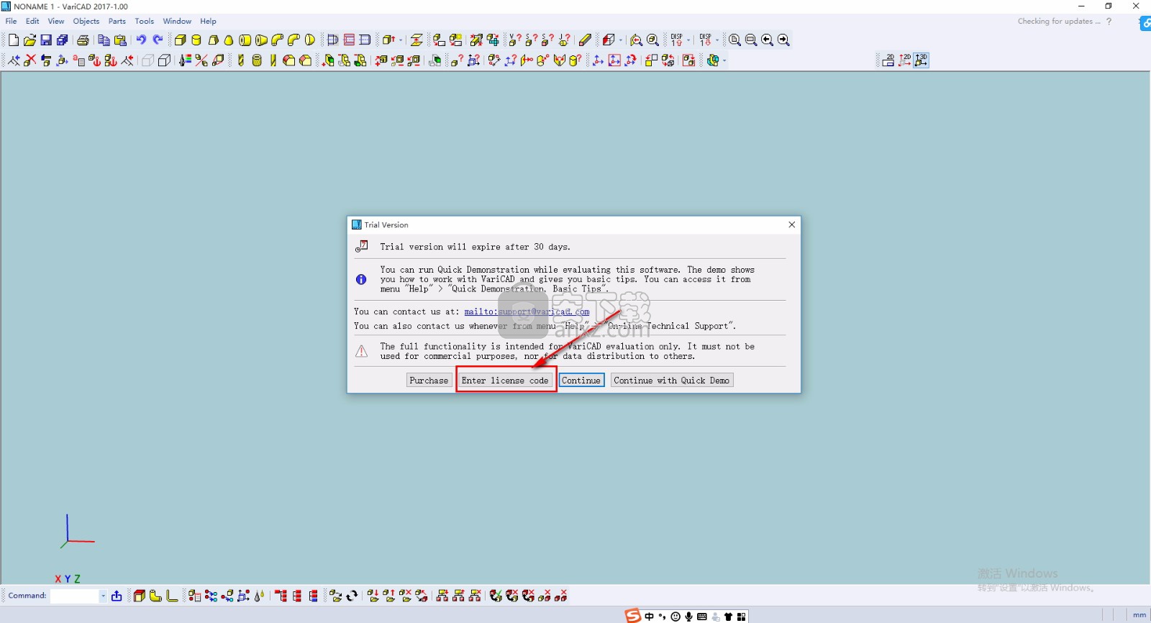
Task: Click the zoom-in magnifier icon
Action: point(734,40)
